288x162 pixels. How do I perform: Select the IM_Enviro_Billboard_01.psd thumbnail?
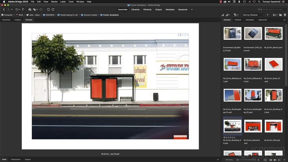tap(233, 64)
